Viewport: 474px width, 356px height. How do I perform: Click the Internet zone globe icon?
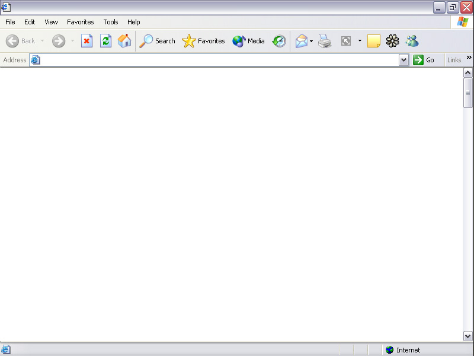click(x=390, y=350)
